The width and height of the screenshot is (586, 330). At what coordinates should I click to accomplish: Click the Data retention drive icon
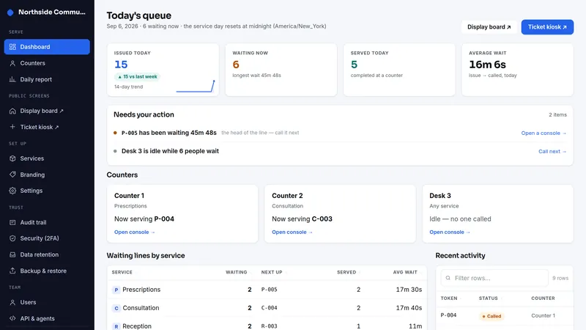[12, 254]
